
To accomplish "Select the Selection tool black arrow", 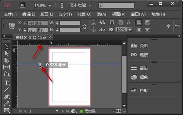I will (6, 47).
